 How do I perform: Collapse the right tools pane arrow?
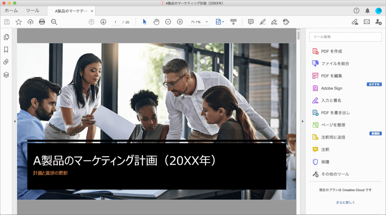302,121
